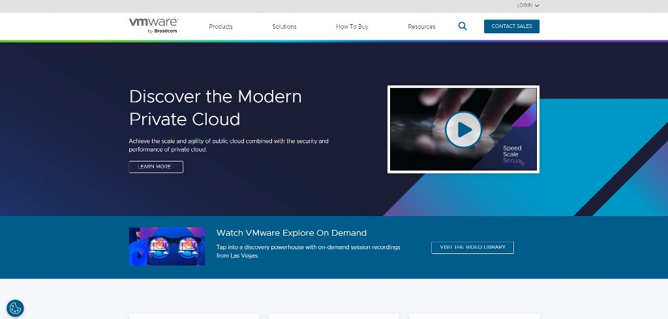The width and height of the screenshot is (668, 319).
Task: Click 'Watch VMware Explore On Demand' heading
Action: tap(292, 232)
